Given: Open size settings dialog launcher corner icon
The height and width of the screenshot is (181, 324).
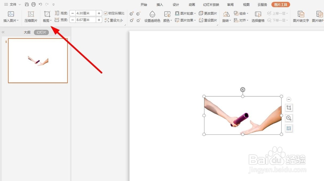Looking at the screenshot, I should click(125, 25).
